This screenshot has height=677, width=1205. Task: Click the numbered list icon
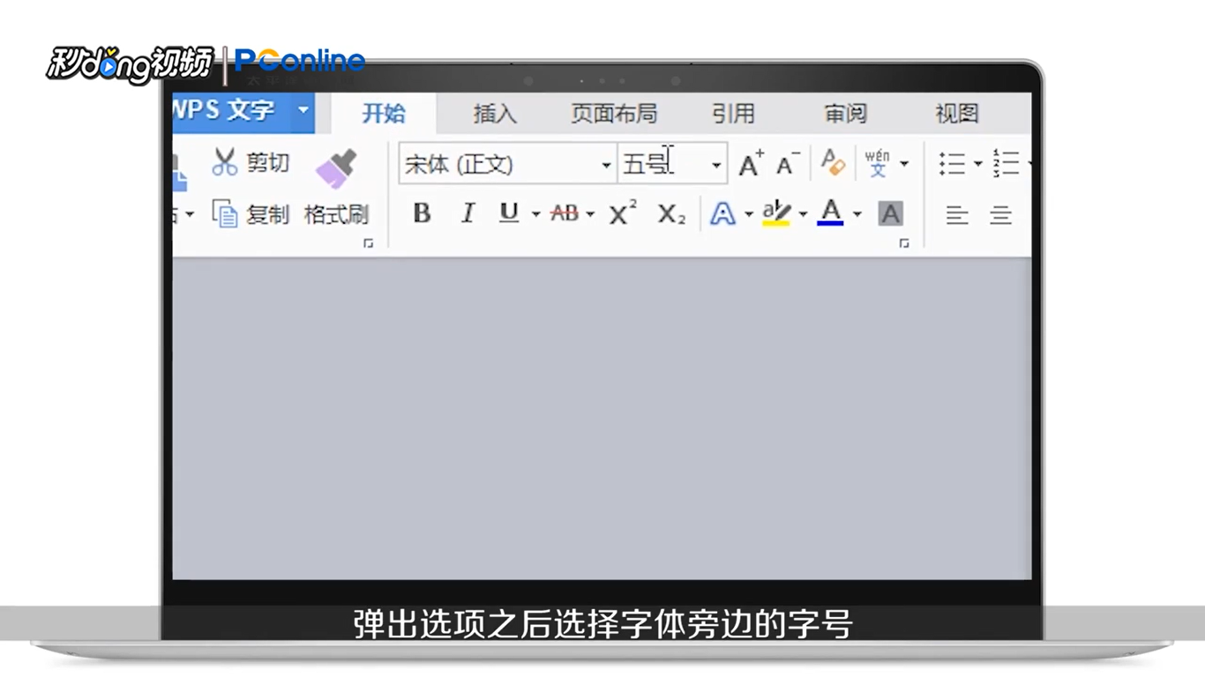1006,163
